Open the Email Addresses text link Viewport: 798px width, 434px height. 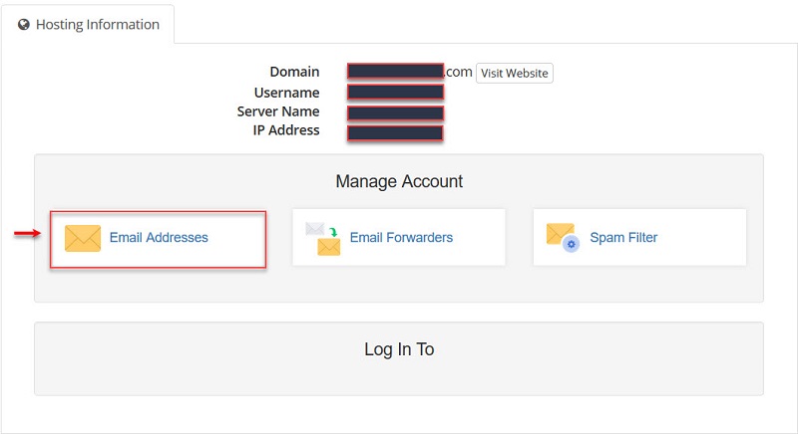point(159,238)
